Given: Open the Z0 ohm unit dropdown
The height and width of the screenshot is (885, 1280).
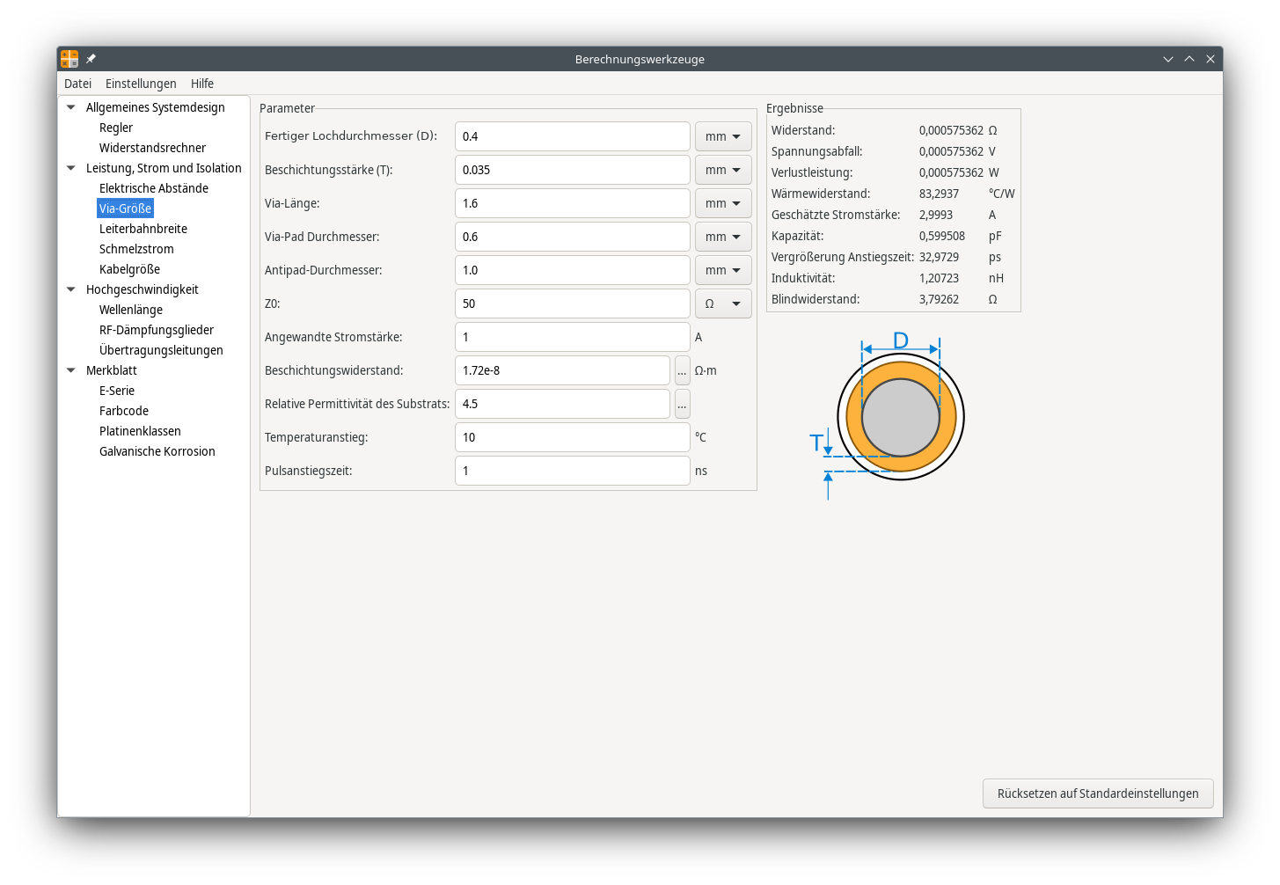Looking at the screenshot, I should pos(723,304).
